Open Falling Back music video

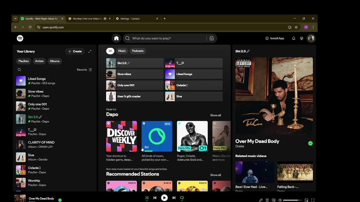[295, 177]
